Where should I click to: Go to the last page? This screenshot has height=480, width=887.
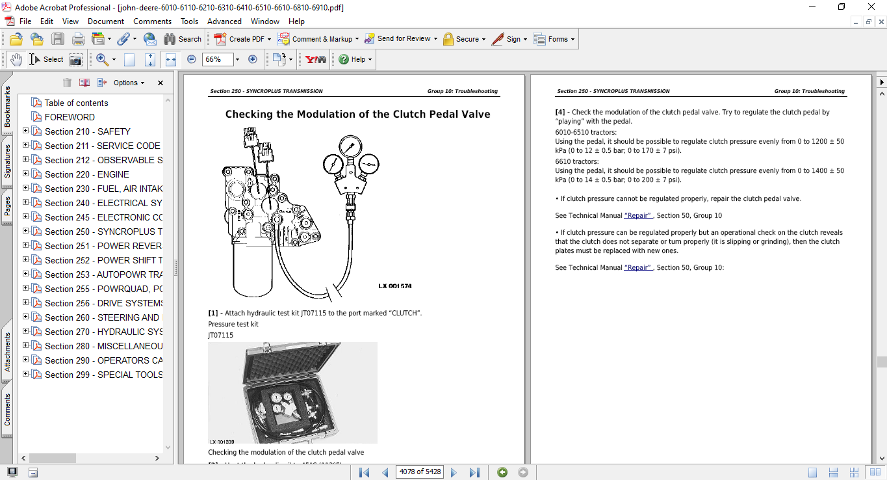[x=474, y=472]
